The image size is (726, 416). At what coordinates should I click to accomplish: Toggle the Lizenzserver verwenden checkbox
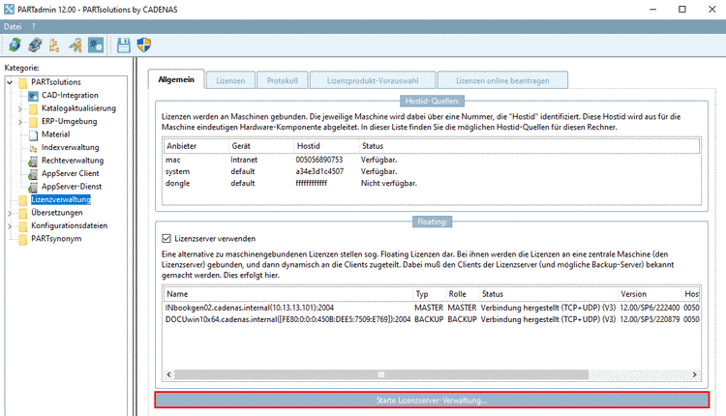click(166, 238)
